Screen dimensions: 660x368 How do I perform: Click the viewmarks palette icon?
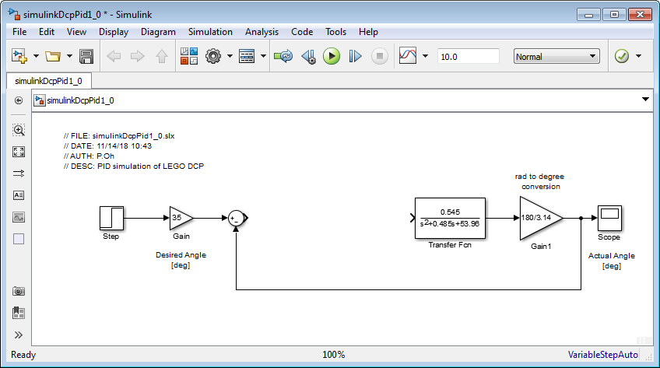click(x=19, y=313)
